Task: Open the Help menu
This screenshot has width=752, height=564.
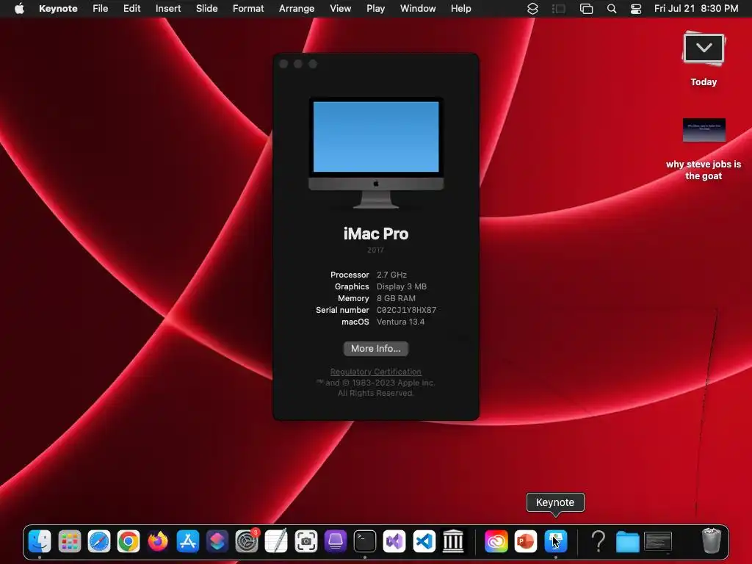Action: (461, 8)
